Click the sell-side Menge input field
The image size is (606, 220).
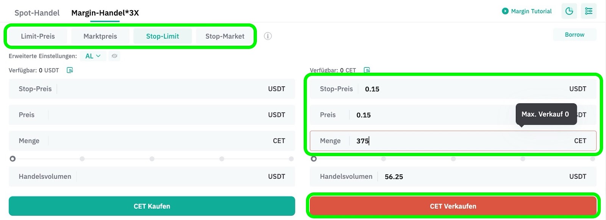(453, 141)
